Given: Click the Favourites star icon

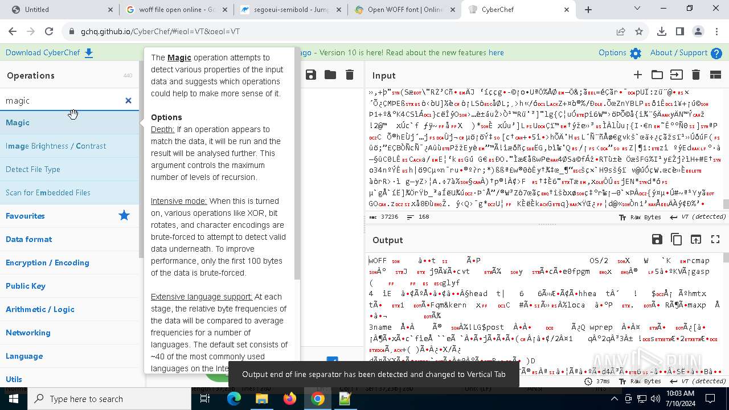Looking at the screenshot, I should [124, 215].
